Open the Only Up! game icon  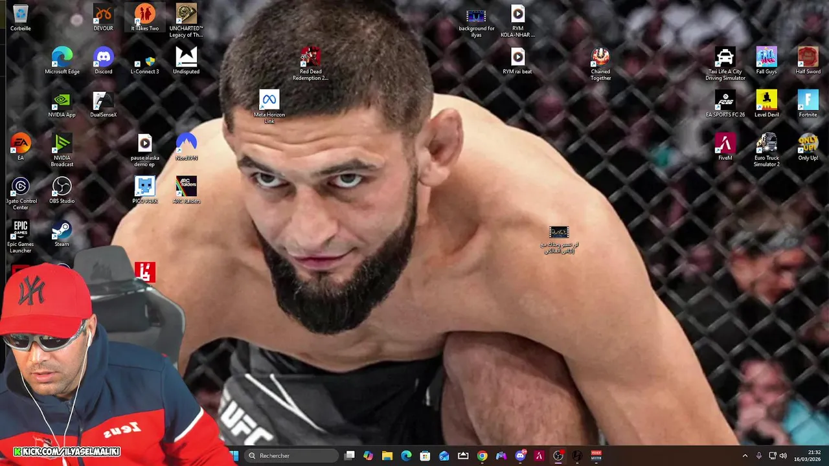pos(808,147)
